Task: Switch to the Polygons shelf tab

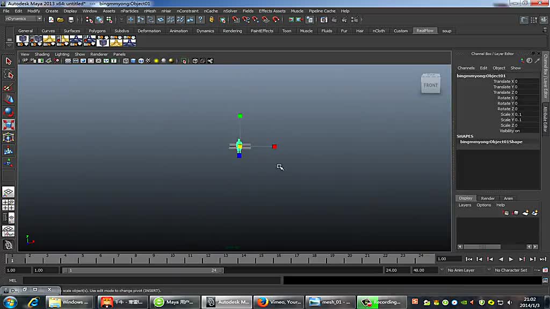Action: tap(97, 31)
